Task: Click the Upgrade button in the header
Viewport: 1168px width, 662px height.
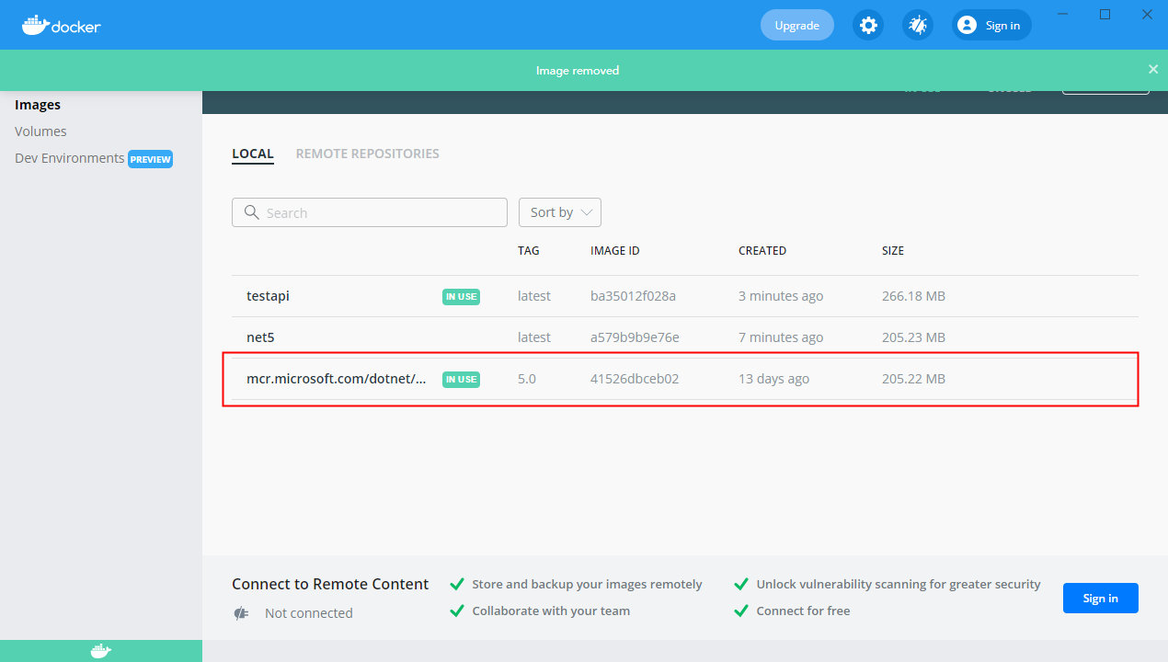Action: coord(796,25)
